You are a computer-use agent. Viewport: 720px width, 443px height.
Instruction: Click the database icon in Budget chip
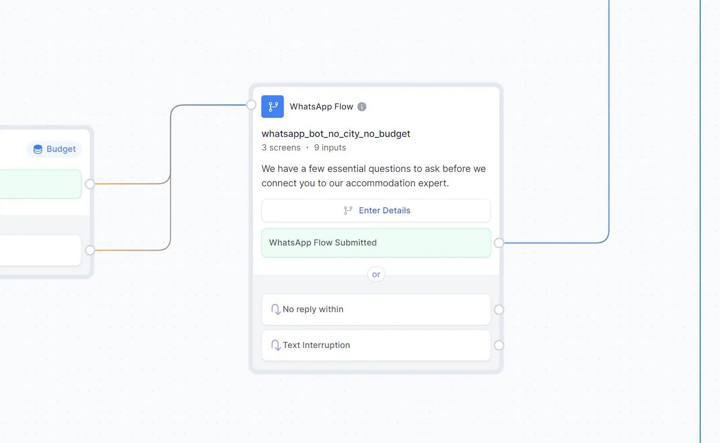[x=38, y=149]
